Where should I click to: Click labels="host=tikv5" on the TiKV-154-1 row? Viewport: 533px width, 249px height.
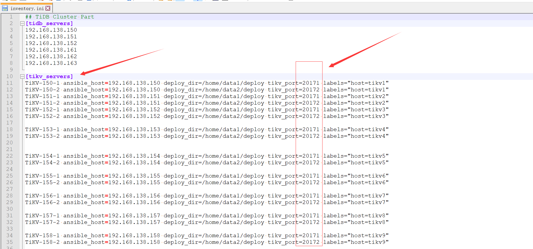coord(356,156)
